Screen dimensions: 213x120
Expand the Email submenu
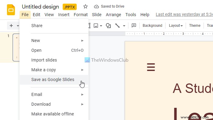[54, 94]
